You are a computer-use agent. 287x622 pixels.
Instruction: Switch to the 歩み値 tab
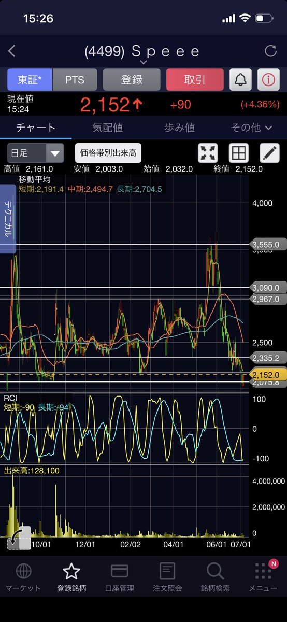(179, 127)
